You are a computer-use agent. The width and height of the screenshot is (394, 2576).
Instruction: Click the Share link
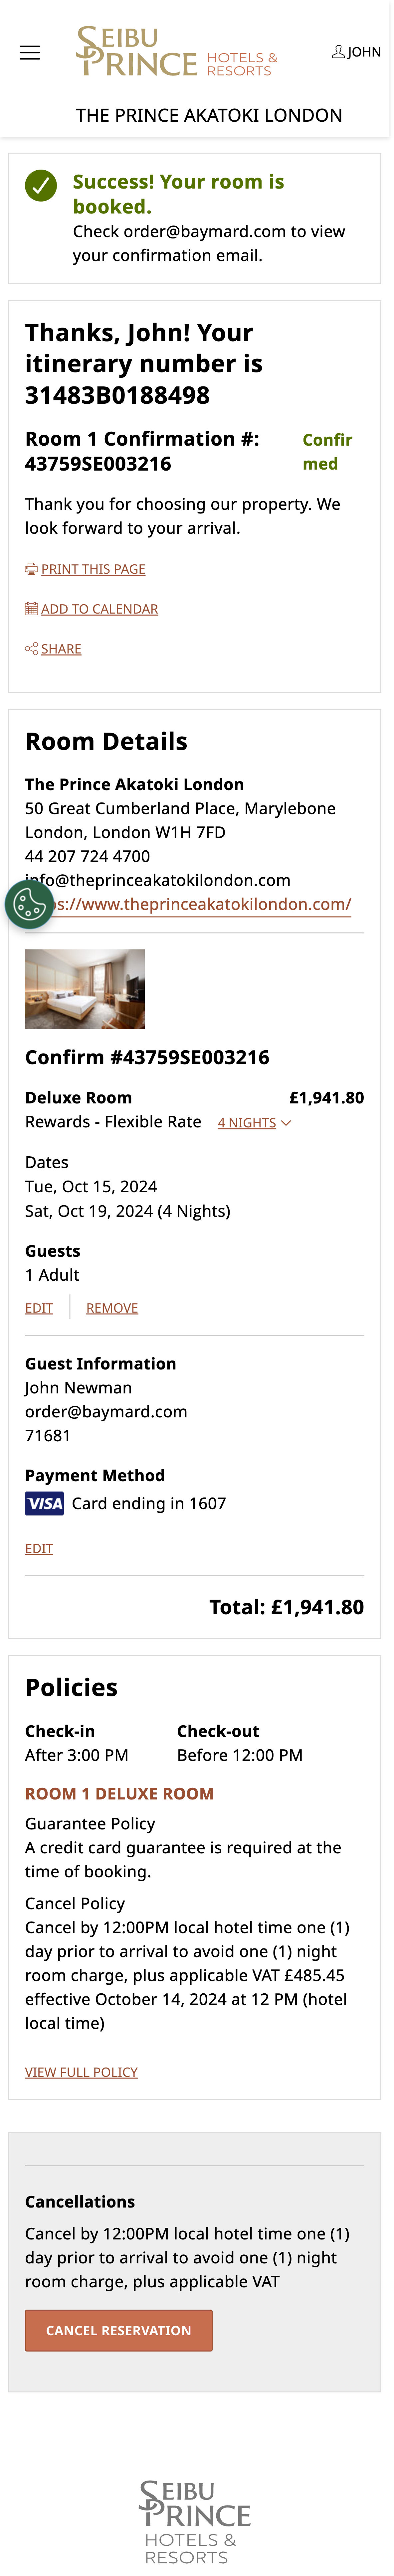coord(61,649)
